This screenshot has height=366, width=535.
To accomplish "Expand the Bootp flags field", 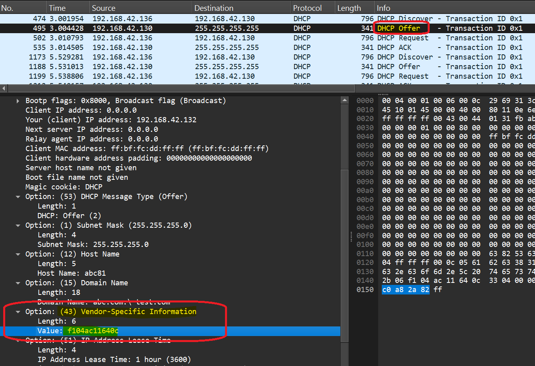I will (x=18, y=101).
